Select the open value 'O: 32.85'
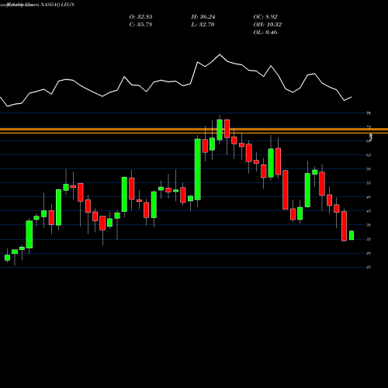The height and width of the screenshot is (388, 388). 140,17
